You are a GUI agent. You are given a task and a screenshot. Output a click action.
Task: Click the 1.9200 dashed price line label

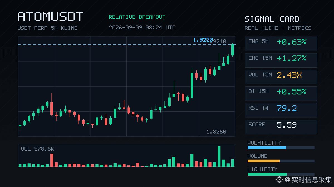click(203, 40)
